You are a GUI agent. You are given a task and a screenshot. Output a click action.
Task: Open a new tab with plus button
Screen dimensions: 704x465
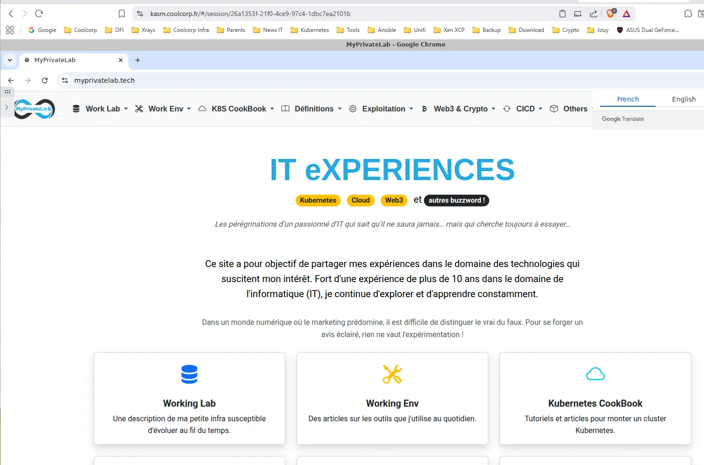[x=138, y=60]
